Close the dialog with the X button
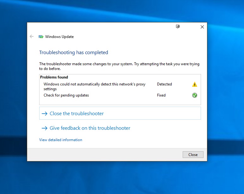Image resolution: width=244 pixels, height=194 pixels. (202, 27)
